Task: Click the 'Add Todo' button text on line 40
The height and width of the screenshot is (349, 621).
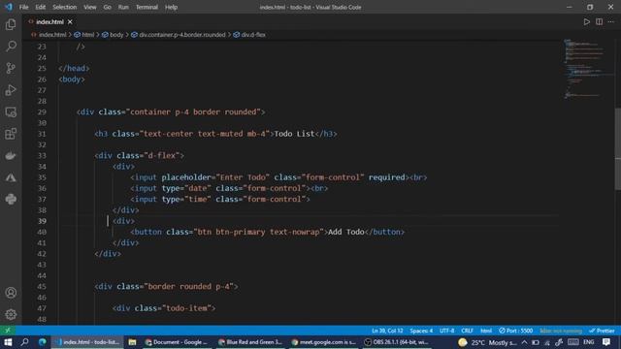Action: pyautogui.click(x=346, y=232)
